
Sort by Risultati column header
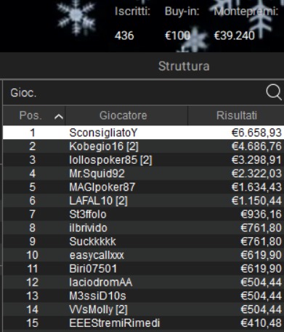click(236, 115)
